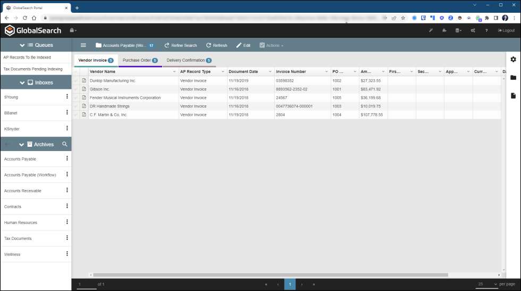The height and width of the screenshot is (291, 521).
Task: Switch to Delivery Confirmation tab
Action: pos(189,60)
